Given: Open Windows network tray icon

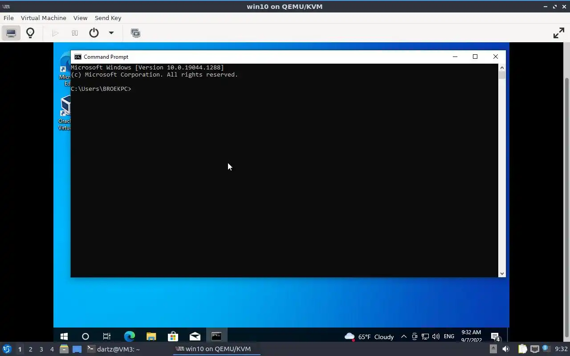Looking at the screenshot, I should (x=425, y=336).
